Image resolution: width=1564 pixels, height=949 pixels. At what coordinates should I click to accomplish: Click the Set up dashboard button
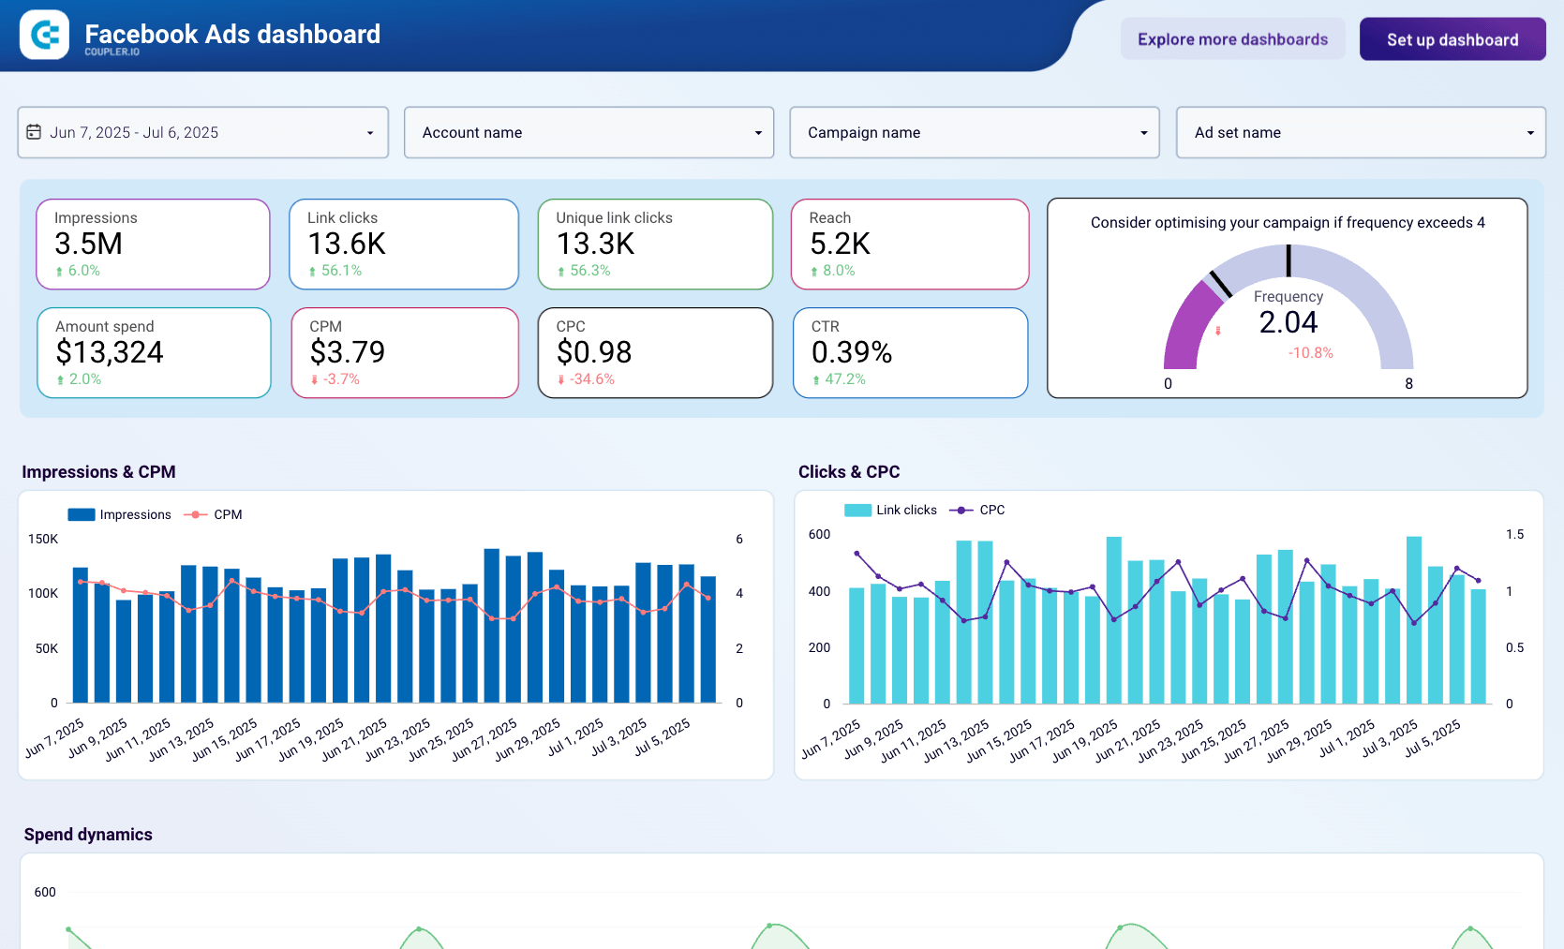(x=1452, y=39)
